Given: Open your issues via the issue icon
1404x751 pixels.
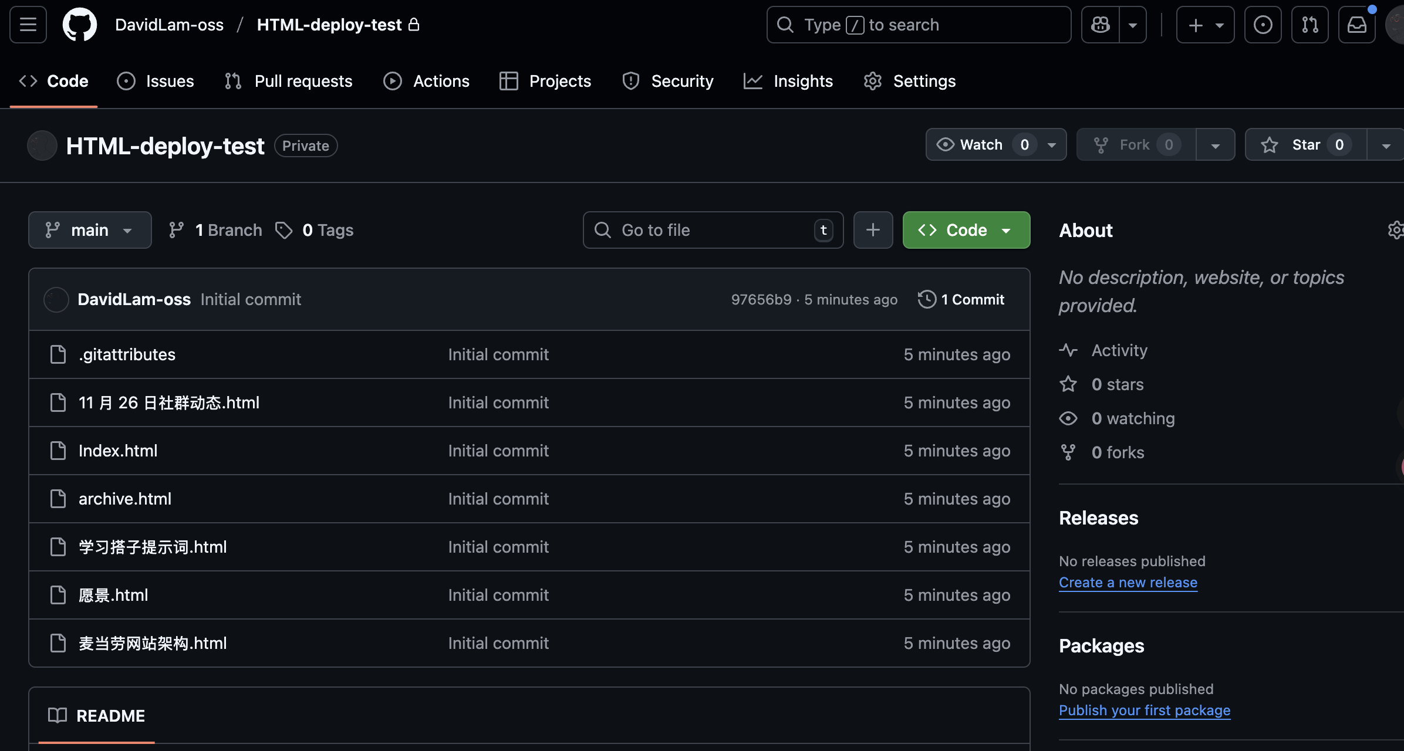Looking at the screenshot, I should coord(1263,25).
